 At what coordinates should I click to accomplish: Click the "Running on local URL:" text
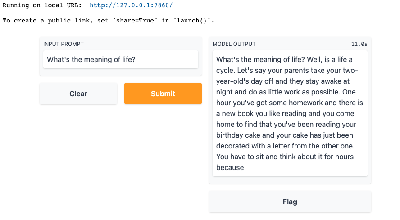pyautogui.click(x=42, y=5)
